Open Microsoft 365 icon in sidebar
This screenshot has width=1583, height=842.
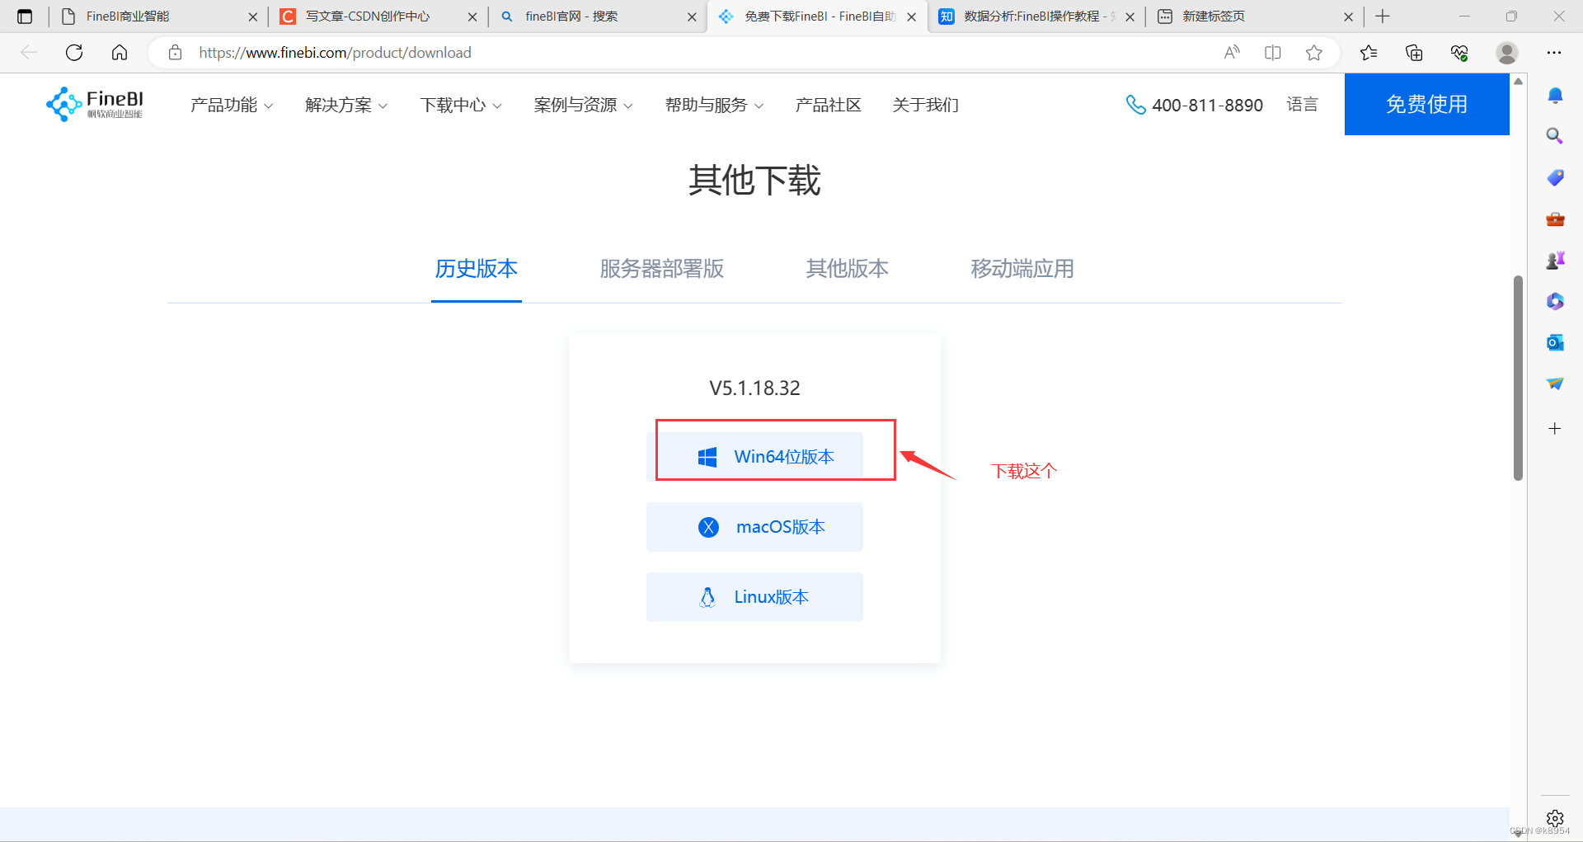1555,301
